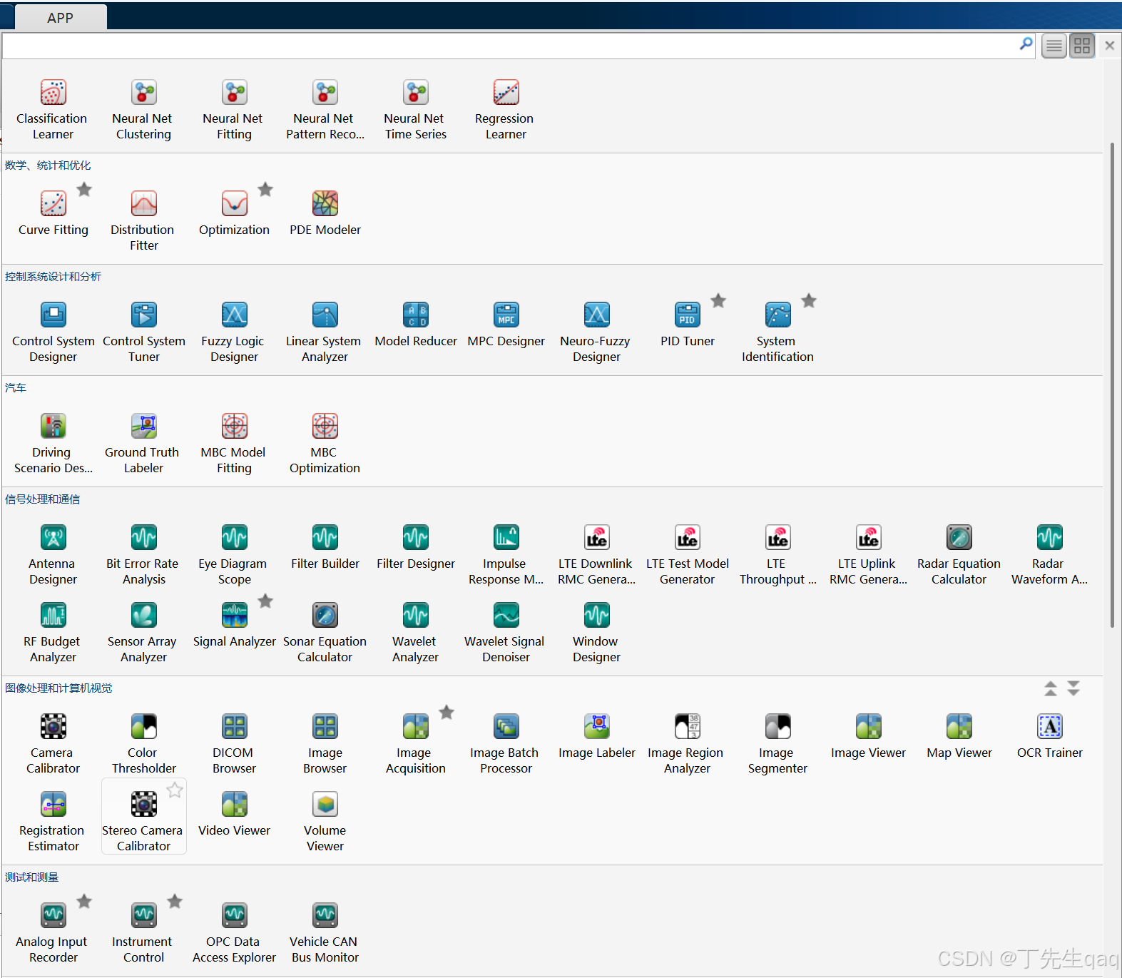Launch PID Tuner
This screenshot has width=1122, height=978.
coord(687,325)
